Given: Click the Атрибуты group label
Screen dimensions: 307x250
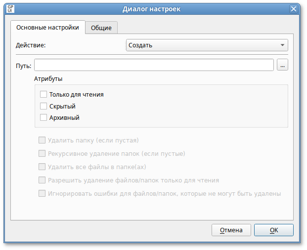Looking at the screenshot, I should (48, 78).
